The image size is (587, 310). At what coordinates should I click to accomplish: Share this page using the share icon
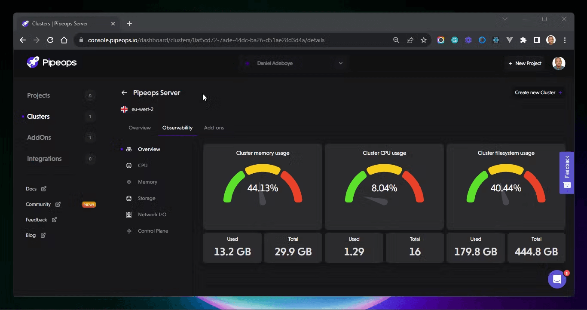[410, 40]
